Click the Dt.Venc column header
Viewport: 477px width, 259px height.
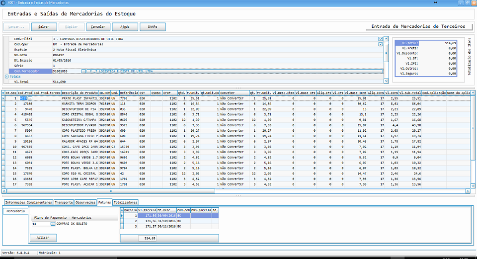[167, 210]
